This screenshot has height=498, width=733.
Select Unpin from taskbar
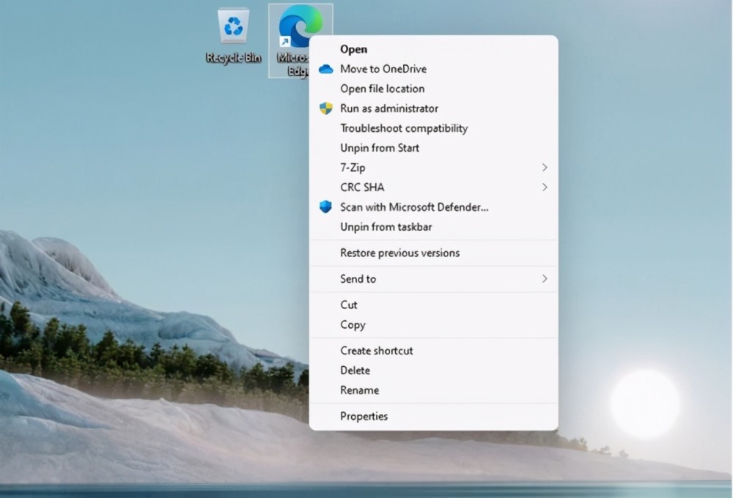[x=386, y=227]
